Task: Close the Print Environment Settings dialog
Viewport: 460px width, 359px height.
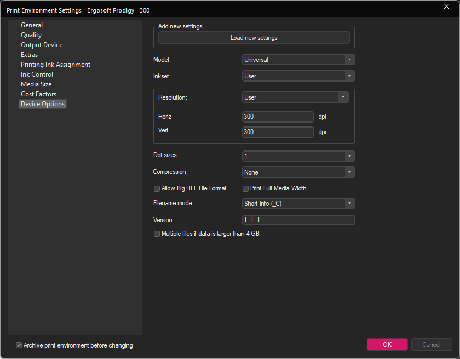Action: 446,7
